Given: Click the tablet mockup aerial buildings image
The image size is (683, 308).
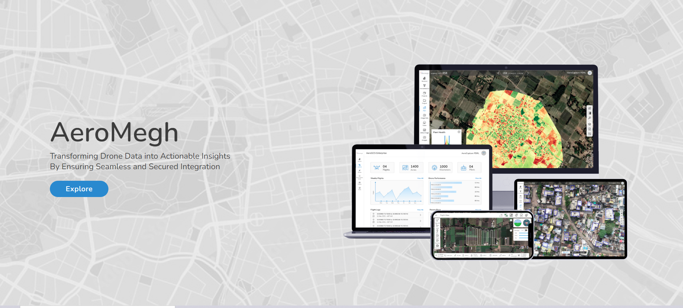Looking at the screenshot, I should click(x=574, y=219).
